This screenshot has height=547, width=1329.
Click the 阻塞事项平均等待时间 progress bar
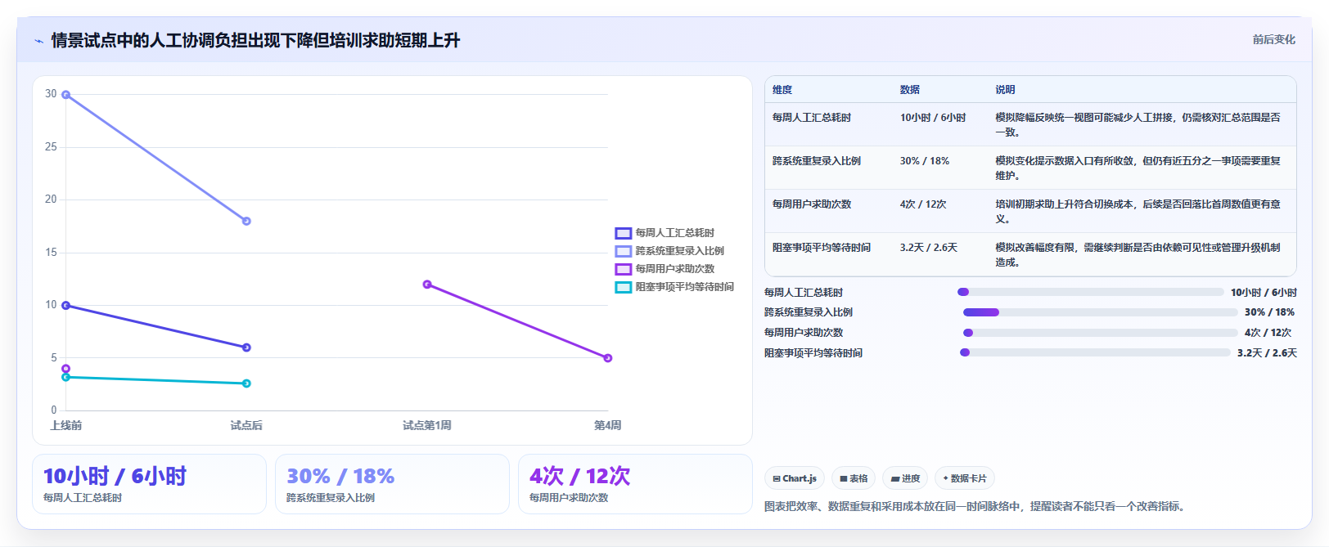point(1095,353)
